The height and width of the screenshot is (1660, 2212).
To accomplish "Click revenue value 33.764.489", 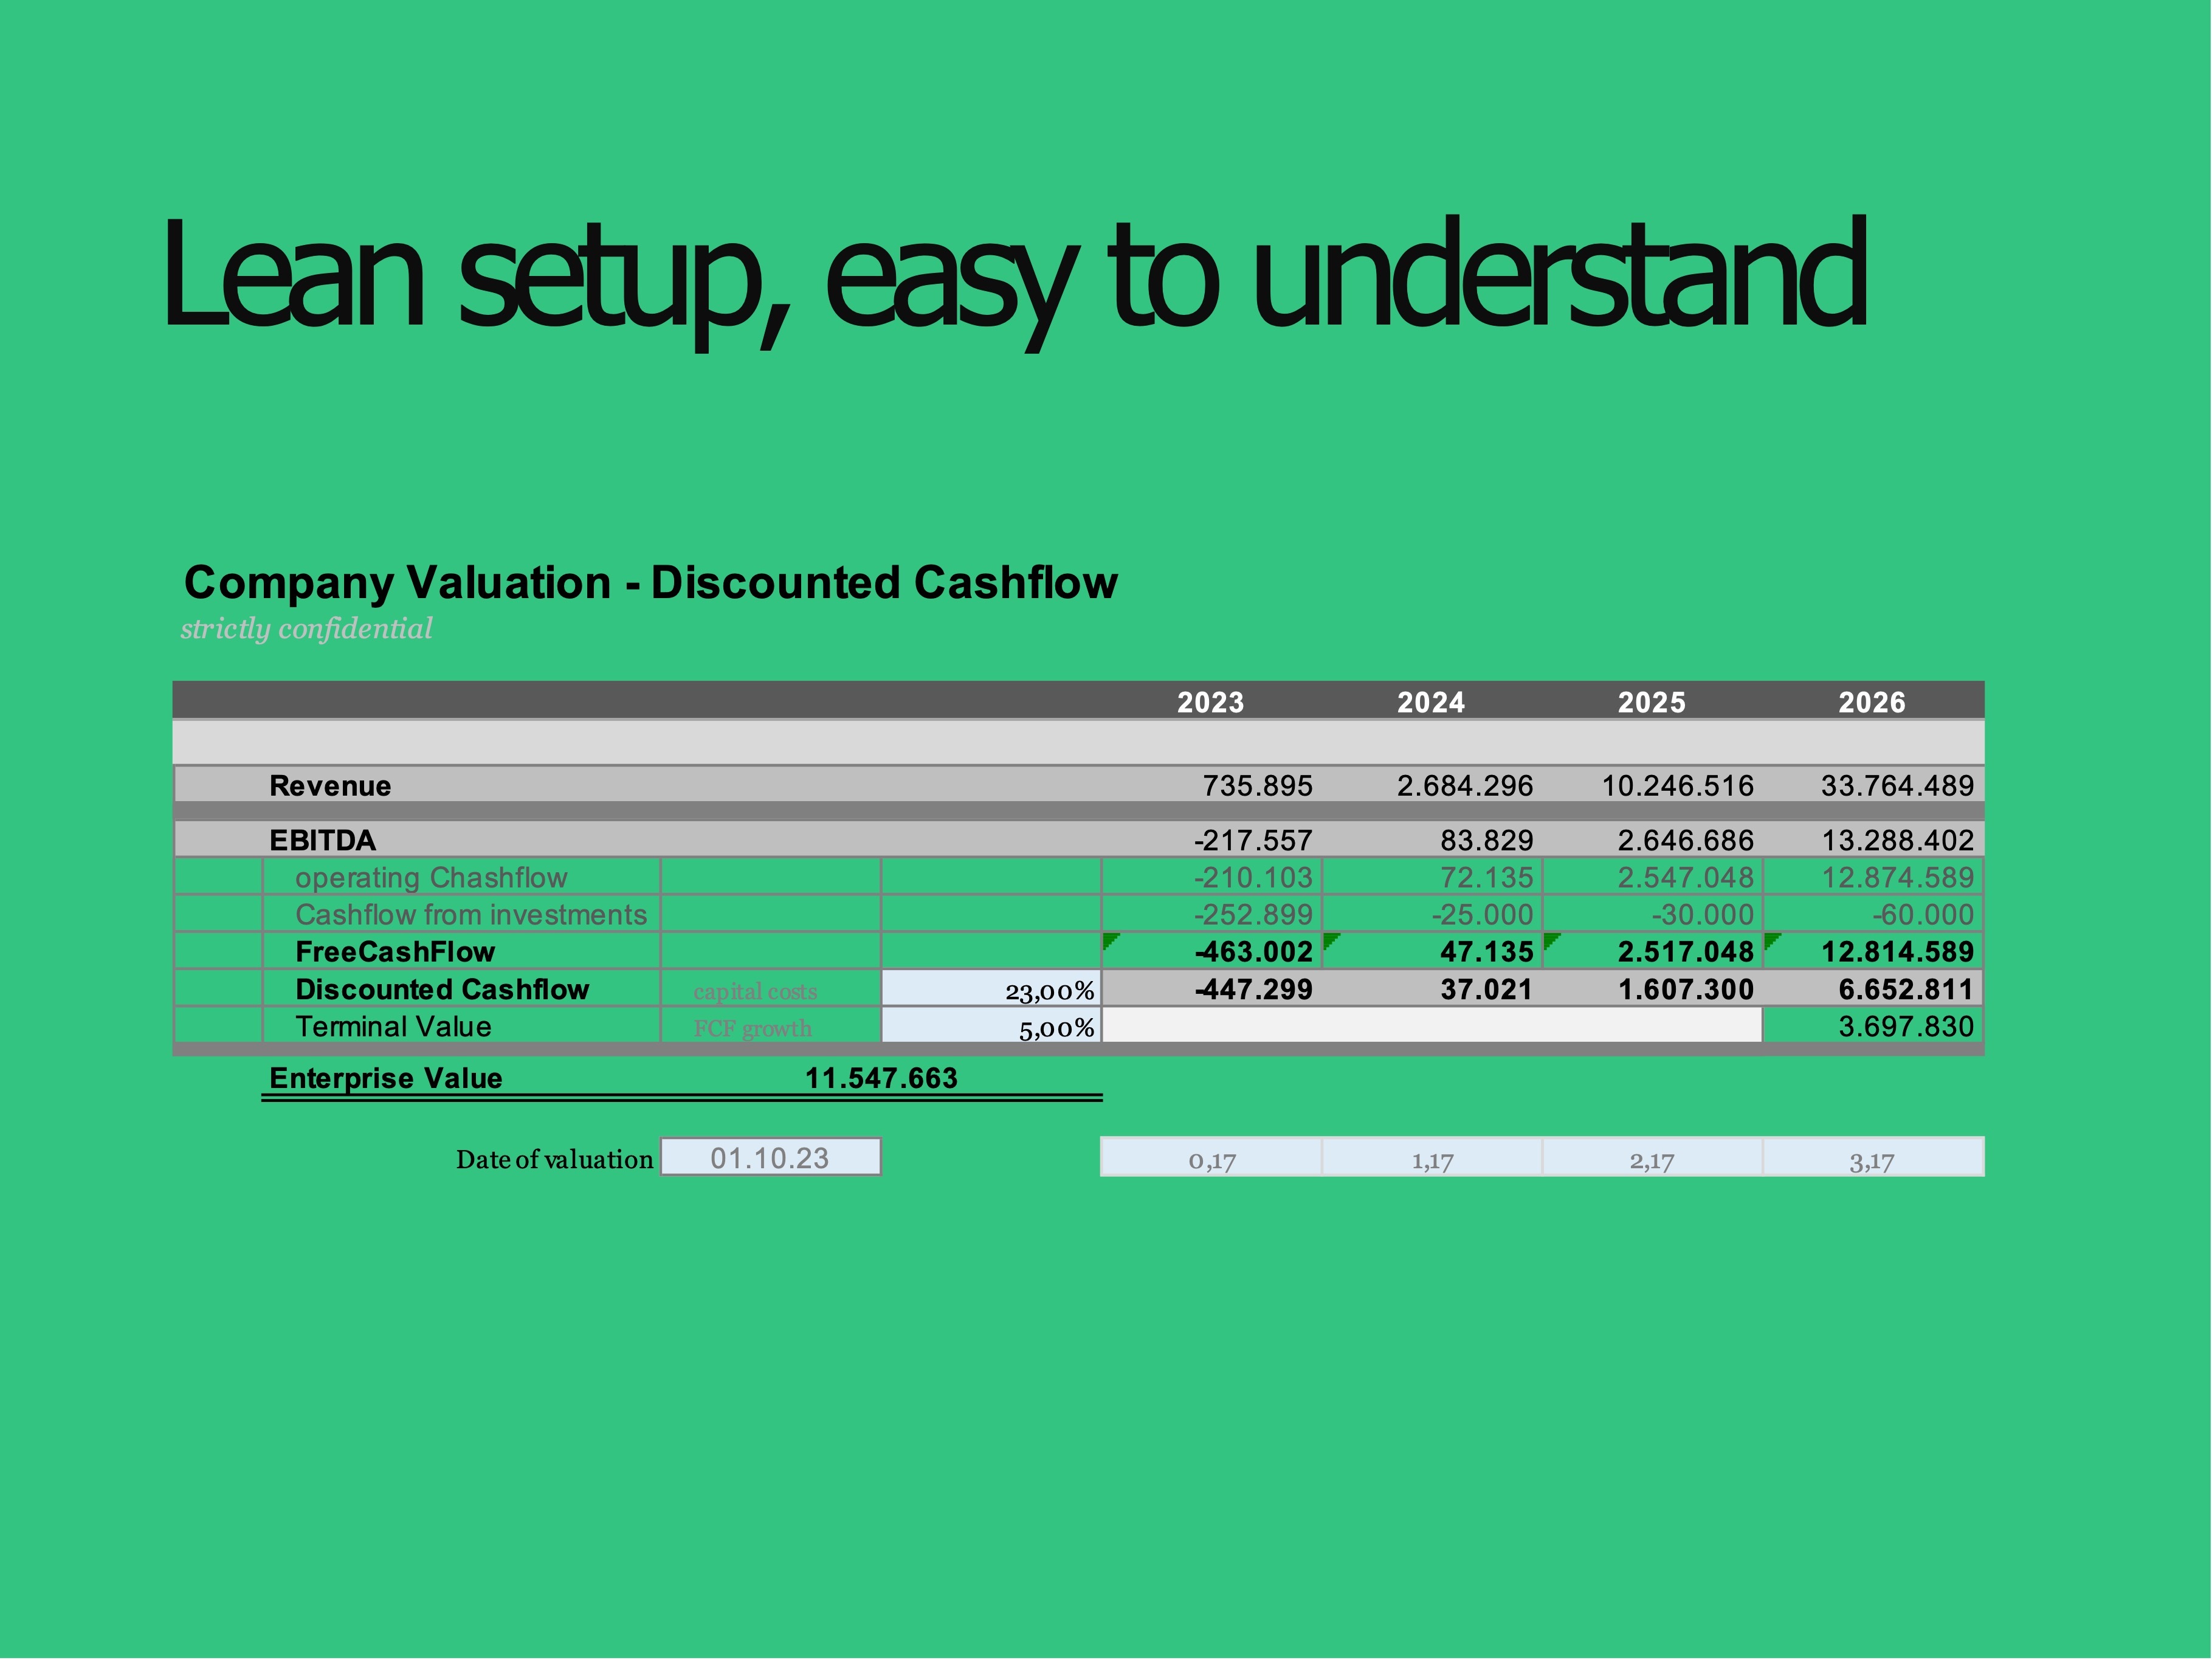I will (1898, 786).
